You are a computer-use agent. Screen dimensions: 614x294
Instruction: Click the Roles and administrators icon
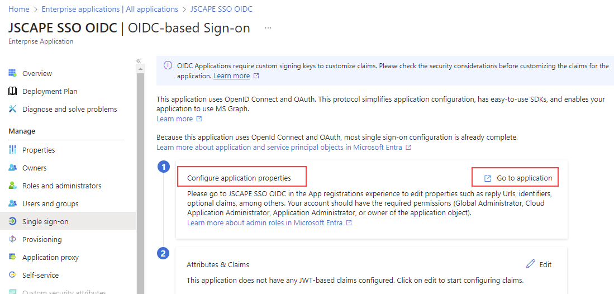coord(12,186)
